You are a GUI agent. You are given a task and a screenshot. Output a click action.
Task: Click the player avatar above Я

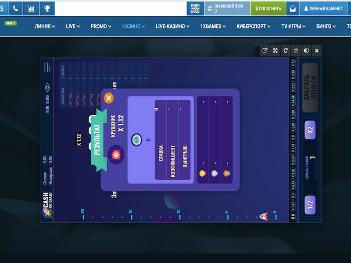pos(136,140)
